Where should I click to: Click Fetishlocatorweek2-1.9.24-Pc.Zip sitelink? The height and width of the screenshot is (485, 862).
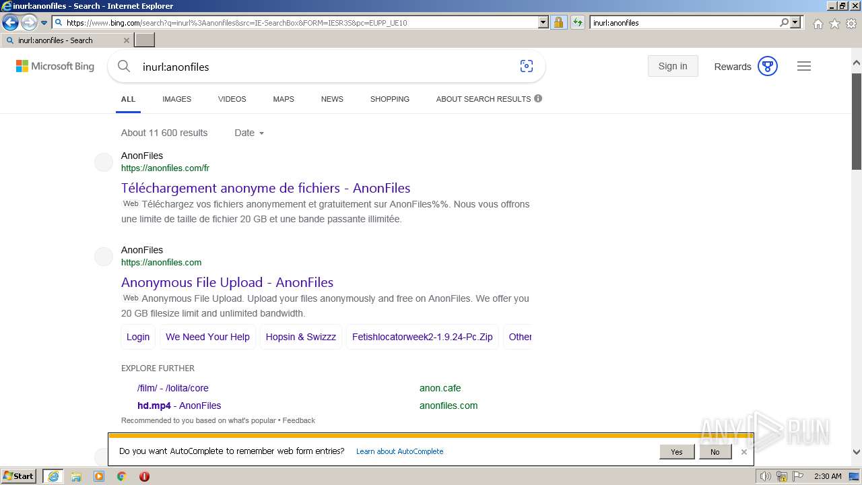click(x=422, y=337)
